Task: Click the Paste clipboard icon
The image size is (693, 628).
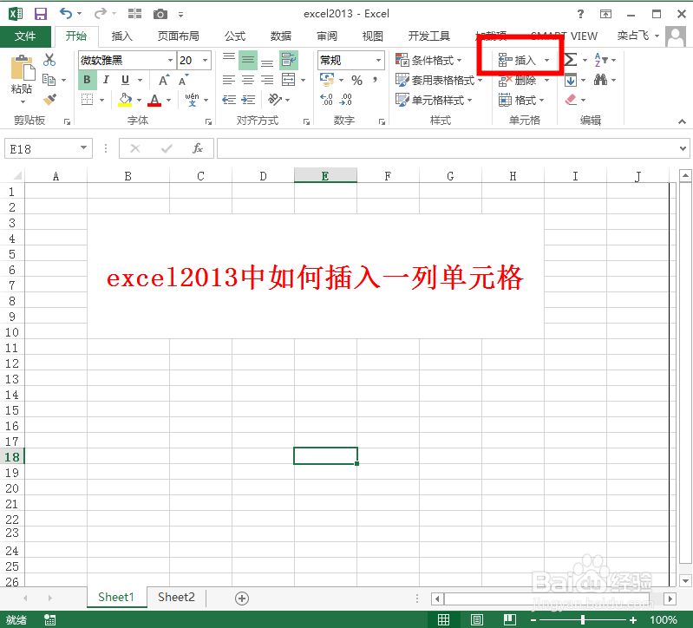Action: click(22, 69)
